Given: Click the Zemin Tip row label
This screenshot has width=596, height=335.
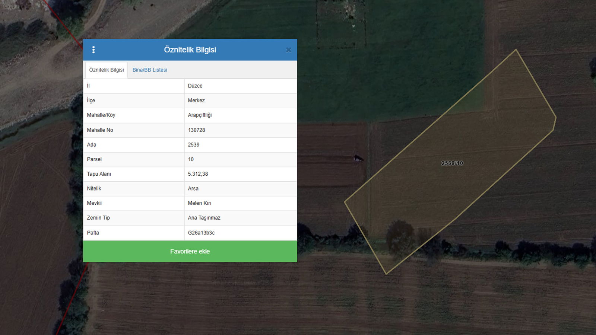Looking at the screenshot, I should pos(98,218).
